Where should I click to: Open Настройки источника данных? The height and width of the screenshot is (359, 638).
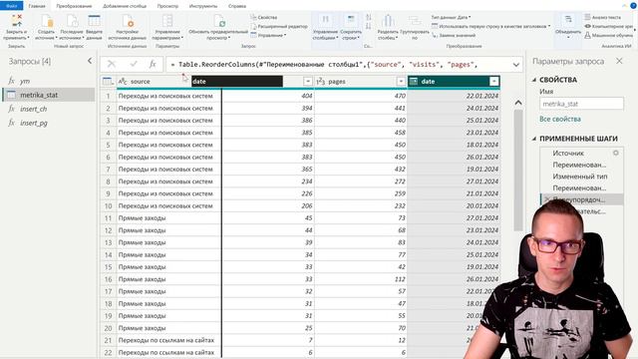127,27
